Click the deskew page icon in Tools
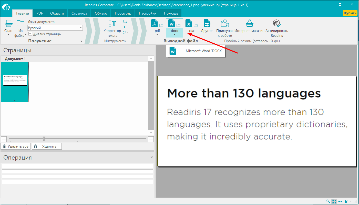Viewport: 359px width, 205px height. click(125, 22)
